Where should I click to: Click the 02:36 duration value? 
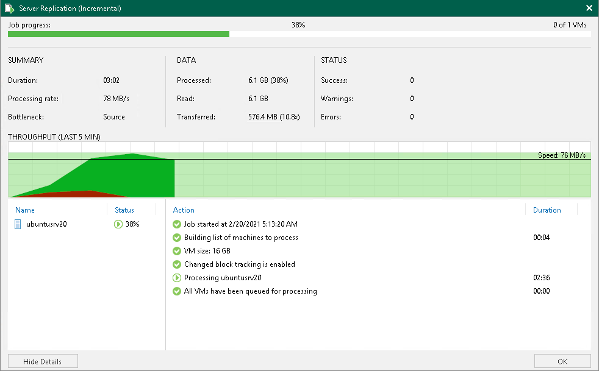point(541,277)
